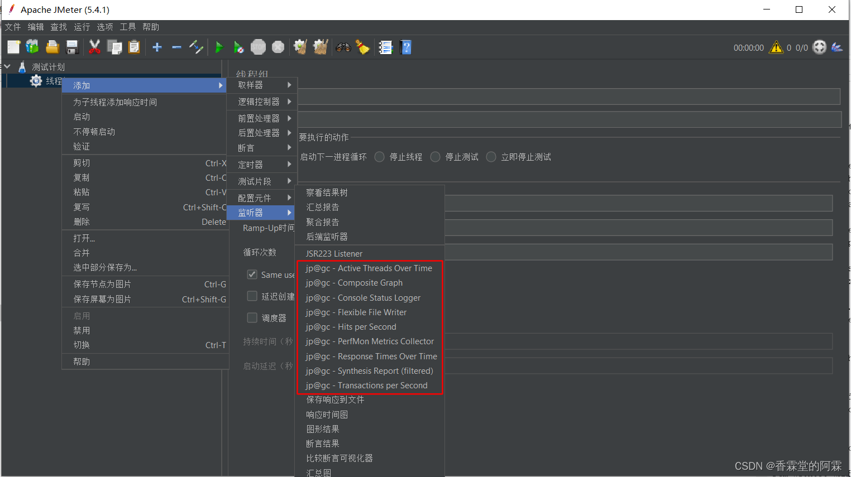
Task: Select 不停顿启动 in context menu
Action: coord(145,132)
